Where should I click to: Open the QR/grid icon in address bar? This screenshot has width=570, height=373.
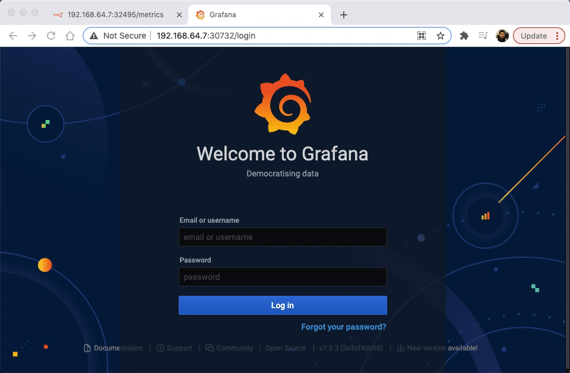tap(422, 36)
